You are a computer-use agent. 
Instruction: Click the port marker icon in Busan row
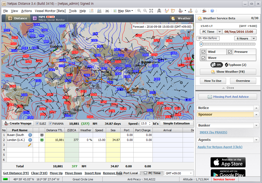coord(42,135)
